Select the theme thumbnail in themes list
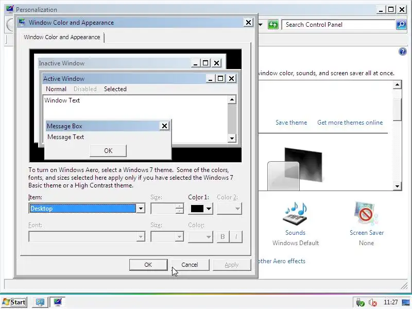 (295, 168)
